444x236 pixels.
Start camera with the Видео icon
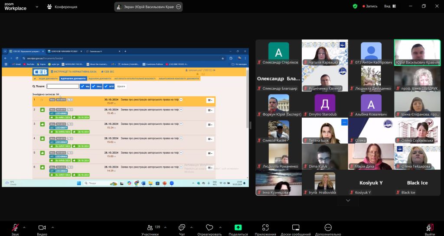coord(42,227)
